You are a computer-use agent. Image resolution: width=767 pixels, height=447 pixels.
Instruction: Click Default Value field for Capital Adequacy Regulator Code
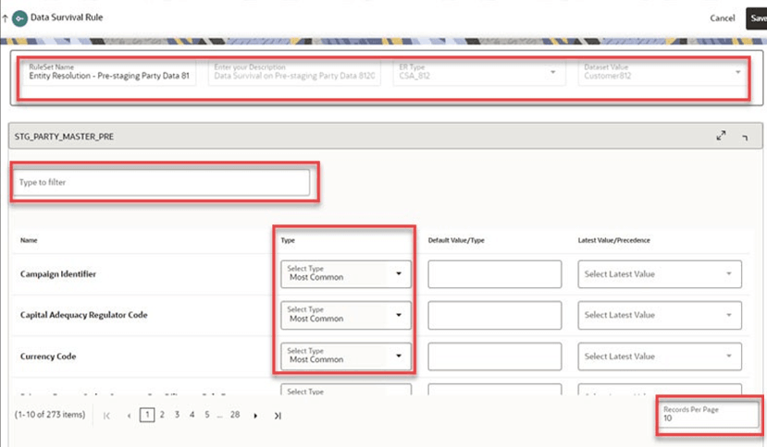click(495, 315)
